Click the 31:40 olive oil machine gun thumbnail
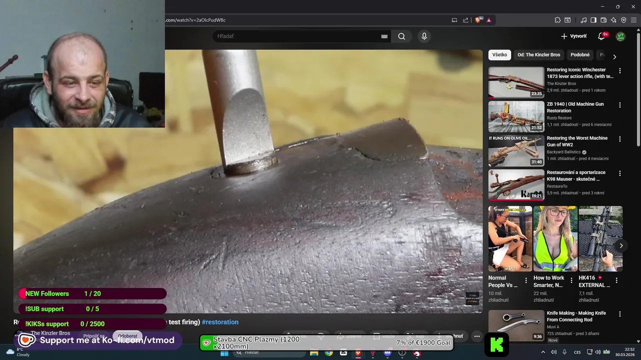The image size is (641, 360). [x=516, y=150]
